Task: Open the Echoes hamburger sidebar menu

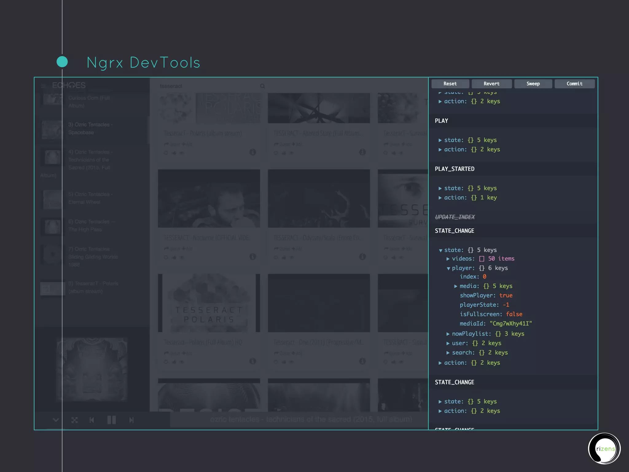Action: click(x=44, y=86)
